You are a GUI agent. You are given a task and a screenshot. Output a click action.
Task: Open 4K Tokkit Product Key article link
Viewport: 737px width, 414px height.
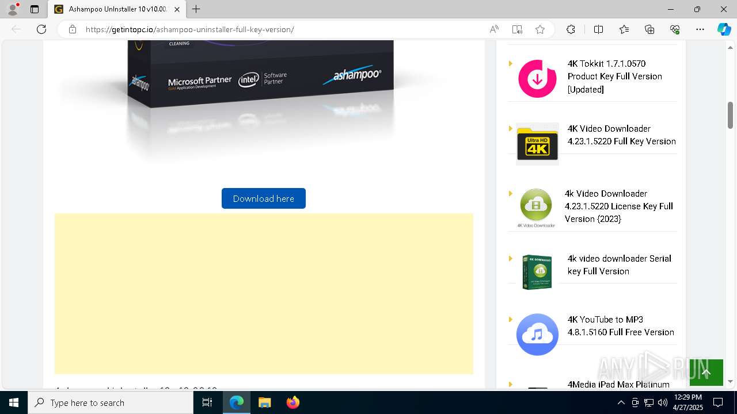tap(615, 76)
